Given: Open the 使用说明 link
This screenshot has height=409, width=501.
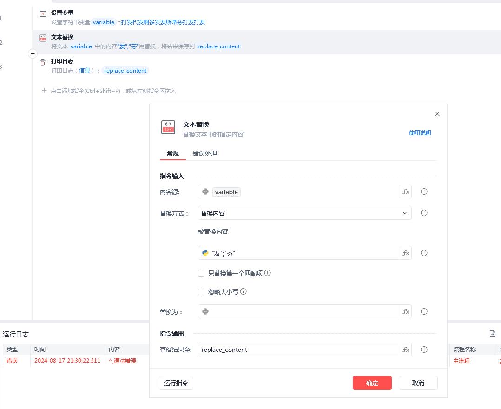Looking at the screenshot, I should coord(420,132).
